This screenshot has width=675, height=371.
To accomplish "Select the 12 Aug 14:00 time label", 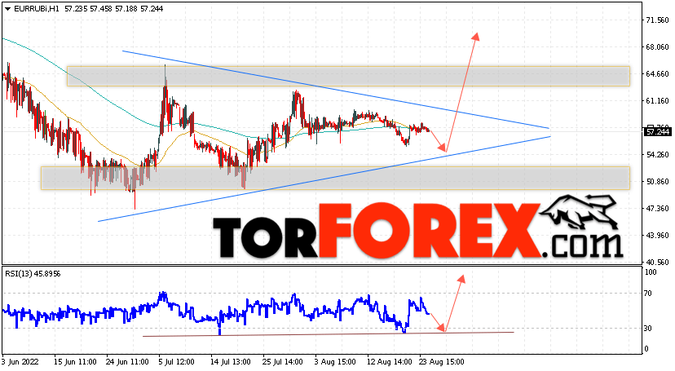I will [389, 361].
